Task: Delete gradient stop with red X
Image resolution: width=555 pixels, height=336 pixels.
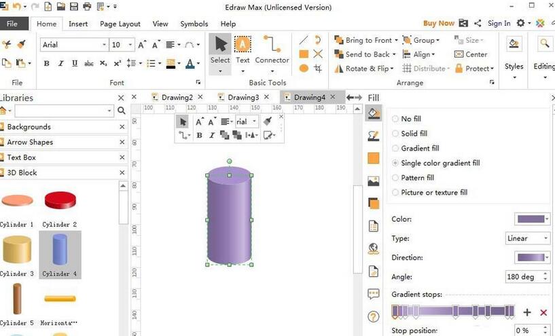Action: 543,312
